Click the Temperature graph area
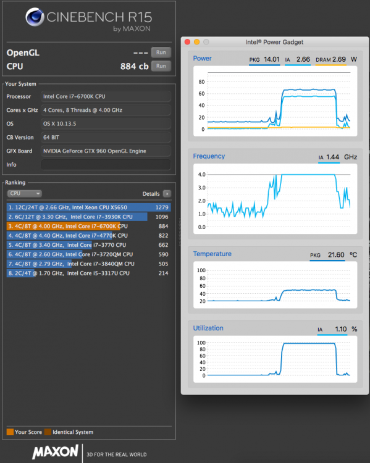 (x=275, y=285)
